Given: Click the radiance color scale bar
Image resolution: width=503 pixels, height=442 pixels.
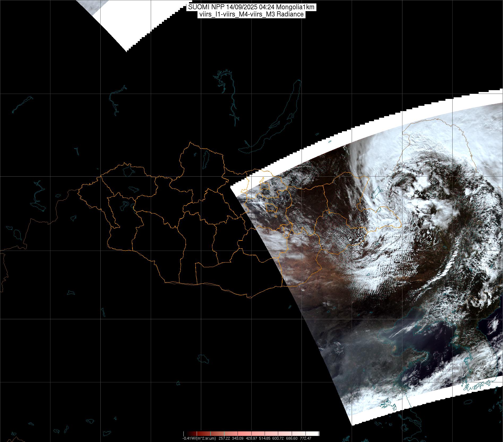Looking at the screenshot, I should [251, 434].
